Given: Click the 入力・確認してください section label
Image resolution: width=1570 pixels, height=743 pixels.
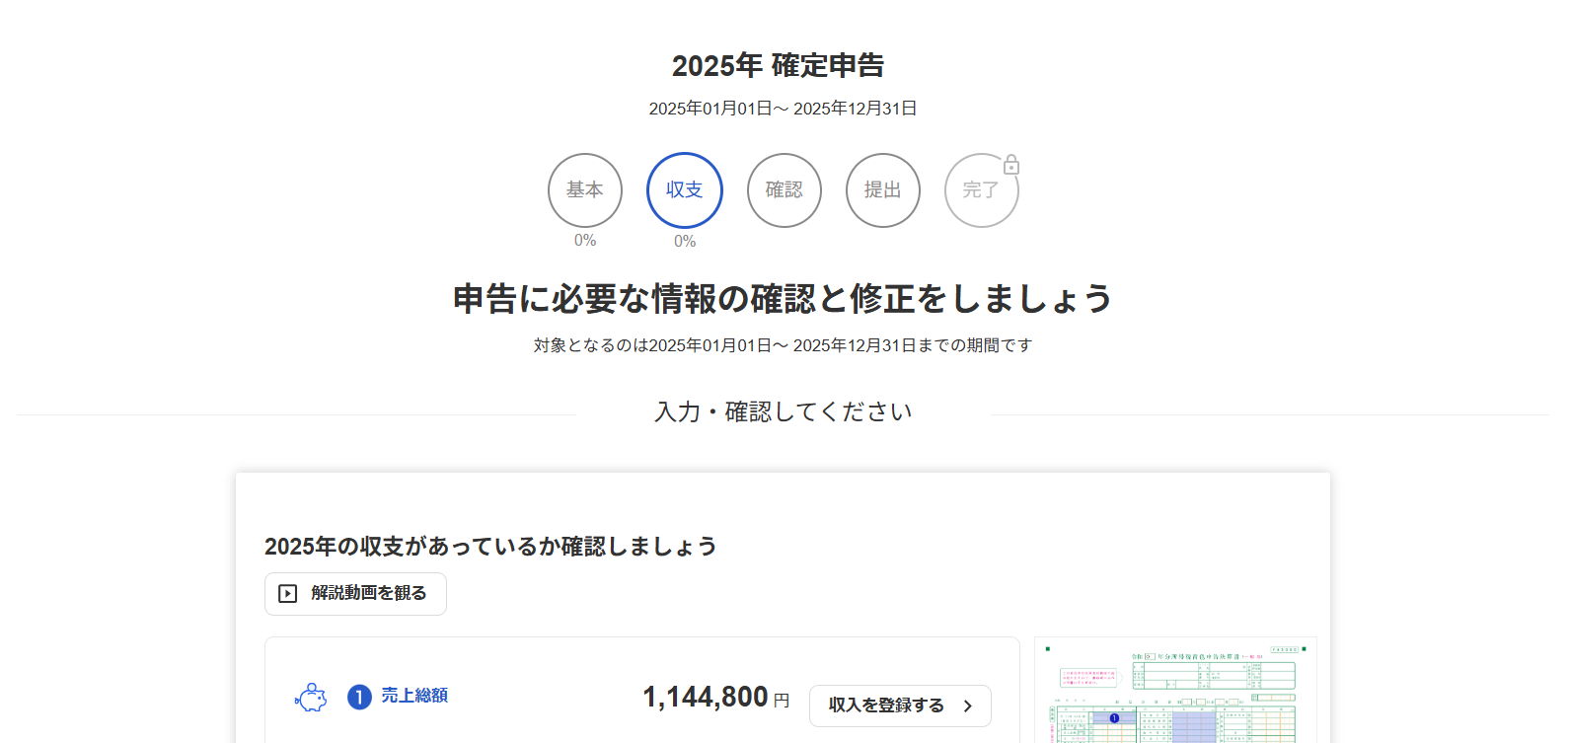Looking at the screenshot, I should tap(784, 411).
